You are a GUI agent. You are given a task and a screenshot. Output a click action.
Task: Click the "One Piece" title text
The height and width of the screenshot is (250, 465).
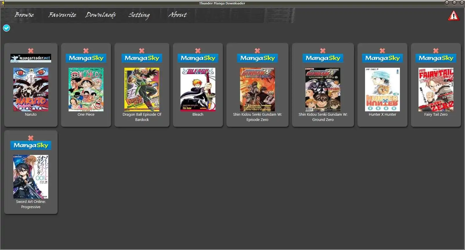[x=86, y=114]
